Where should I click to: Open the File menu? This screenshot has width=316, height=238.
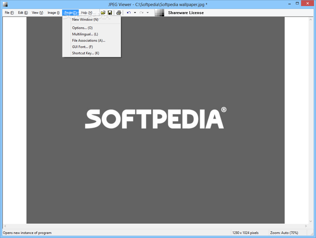click(9, 13)
